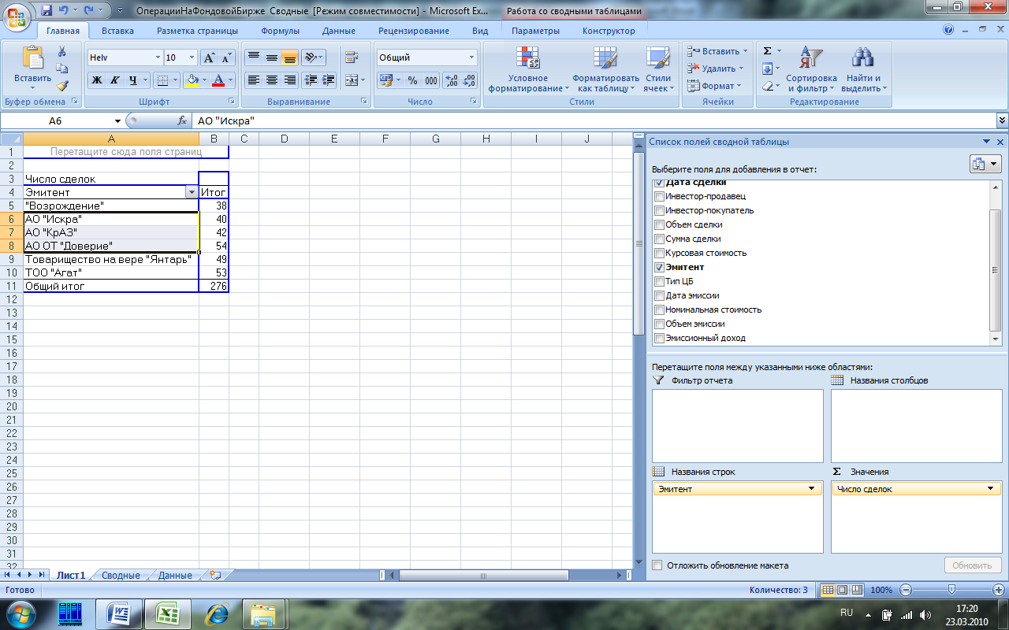
Task: Click the formula bar input showing АО "Искра"
Action: click(595, 121)
